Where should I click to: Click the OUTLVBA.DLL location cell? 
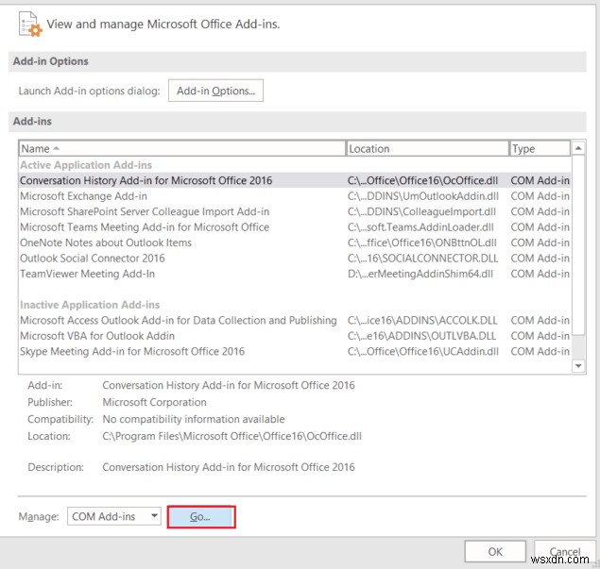pyautogui.click(x=421, y=336)
